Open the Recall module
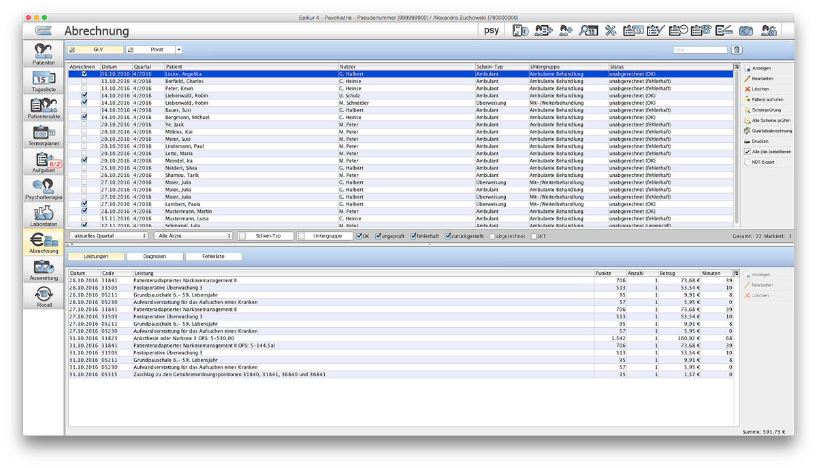 coord(44,296)
